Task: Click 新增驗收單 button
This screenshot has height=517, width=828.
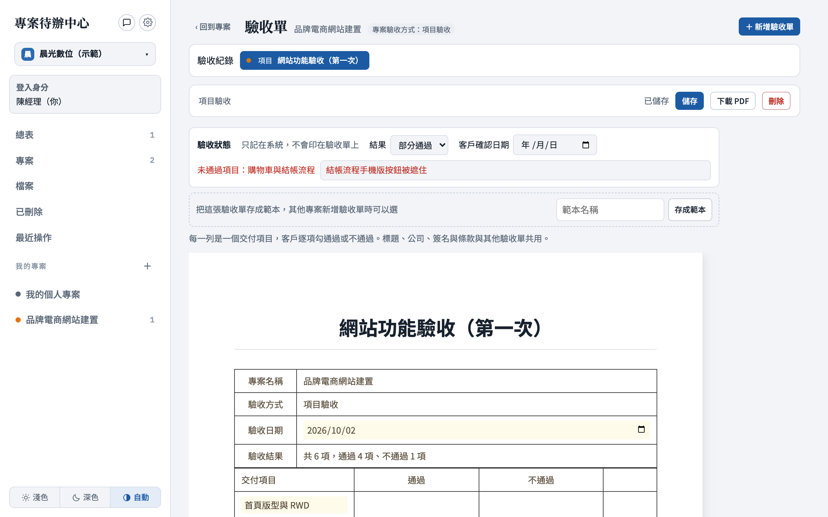Action: point(769,27)
